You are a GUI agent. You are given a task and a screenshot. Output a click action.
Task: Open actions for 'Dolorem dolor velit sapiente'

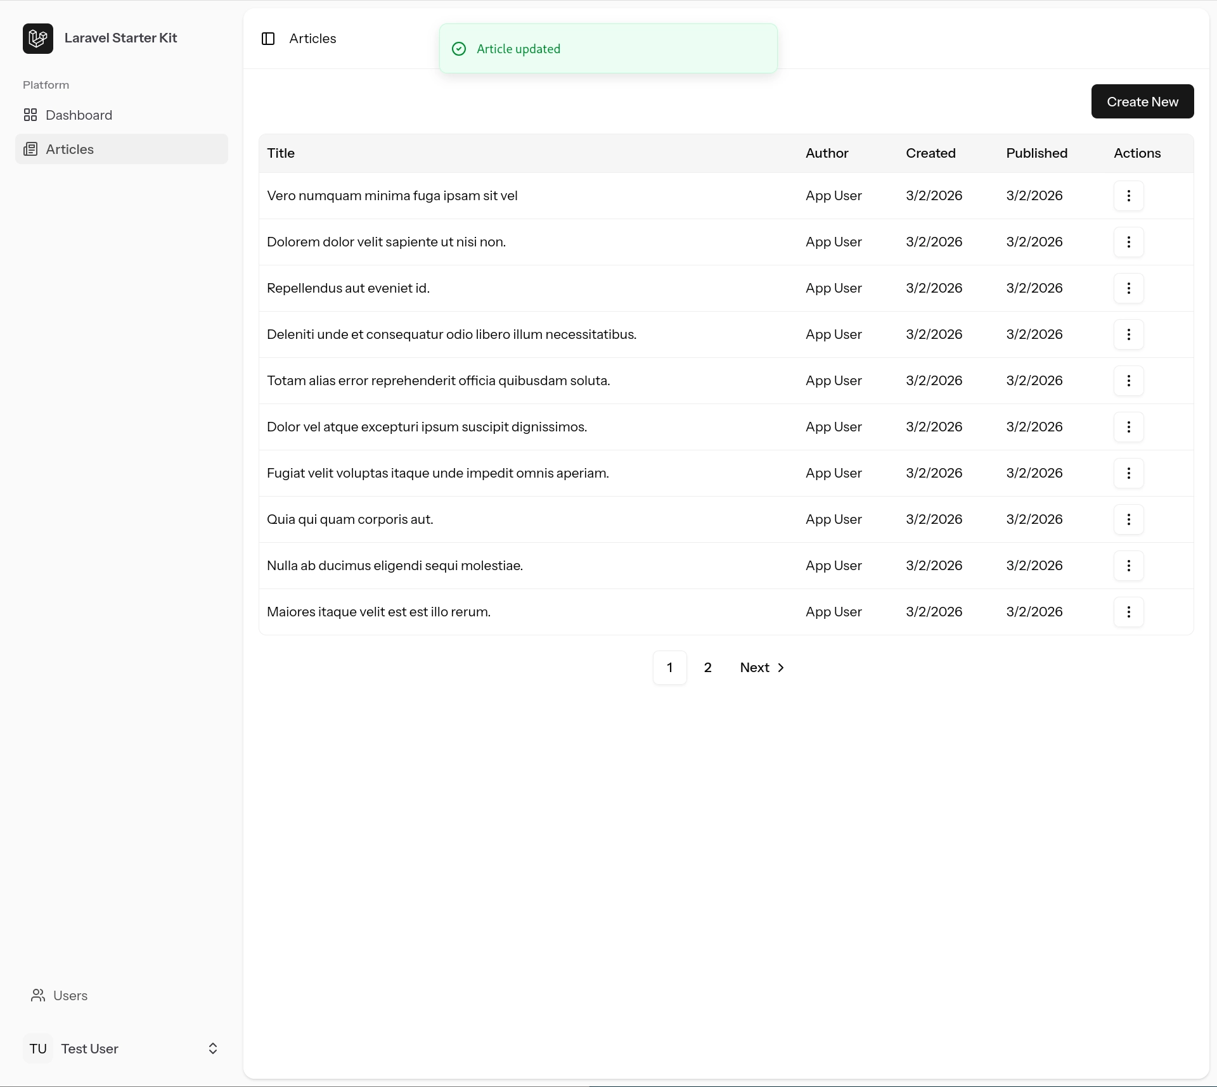pyautogui.click(x=1129, y=242)
